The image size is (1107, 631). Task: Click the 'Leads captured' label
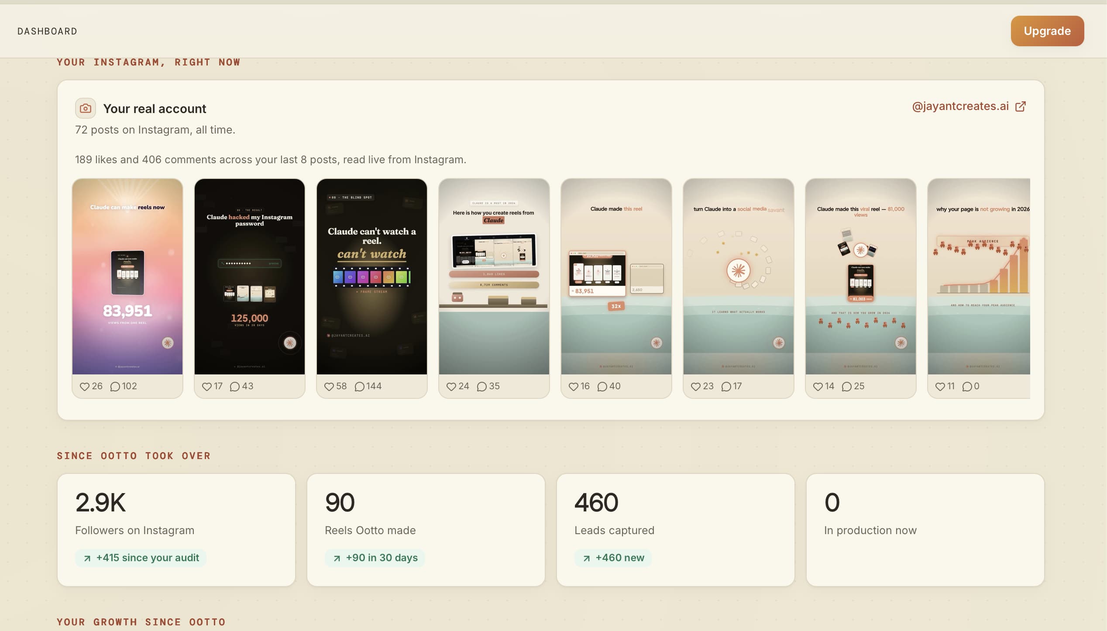pos(614,530)
